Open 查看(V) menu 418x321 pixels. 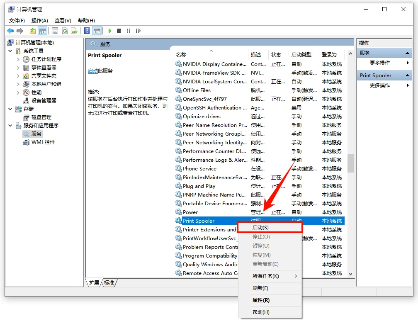63,21
